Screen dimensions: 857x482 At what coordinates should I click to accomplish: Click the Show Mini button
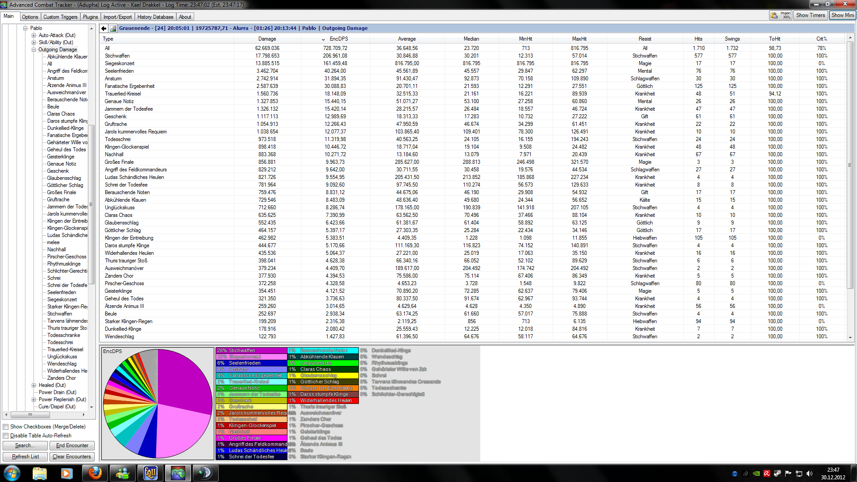842,15
